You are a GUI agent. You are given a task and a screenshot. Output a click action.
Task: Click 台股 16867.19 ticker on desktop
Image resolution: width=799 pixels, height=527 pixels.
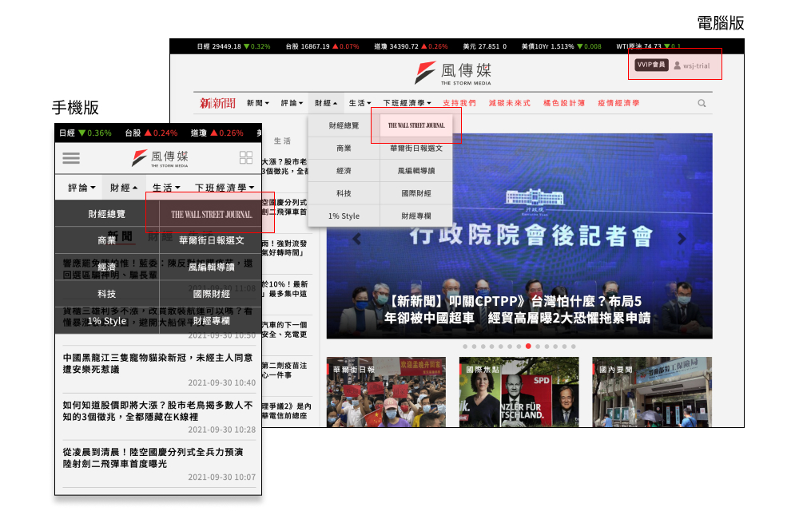click(323, 46)
